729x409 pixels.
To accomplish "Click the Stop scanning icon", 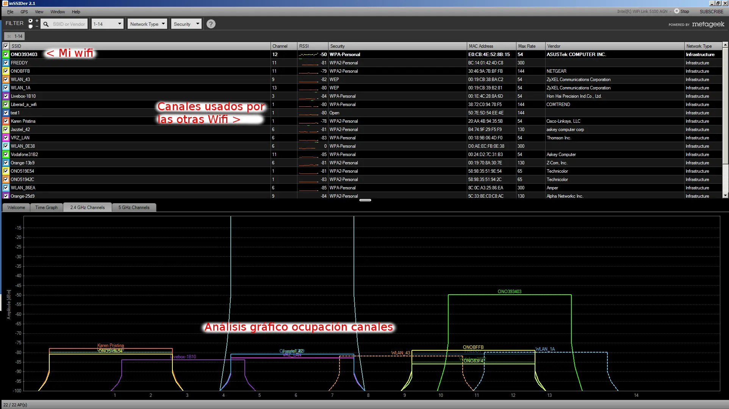I will (676, 11).
